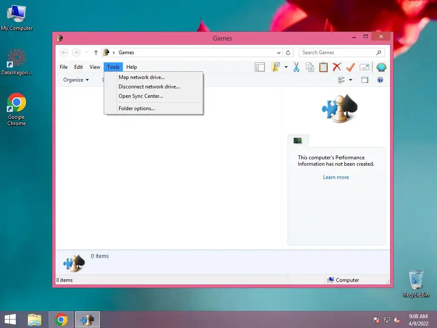This screenshot has height=328, width=437.
Task: Click the orange checkmark Properties icon
Action: [x=350, y=67]
